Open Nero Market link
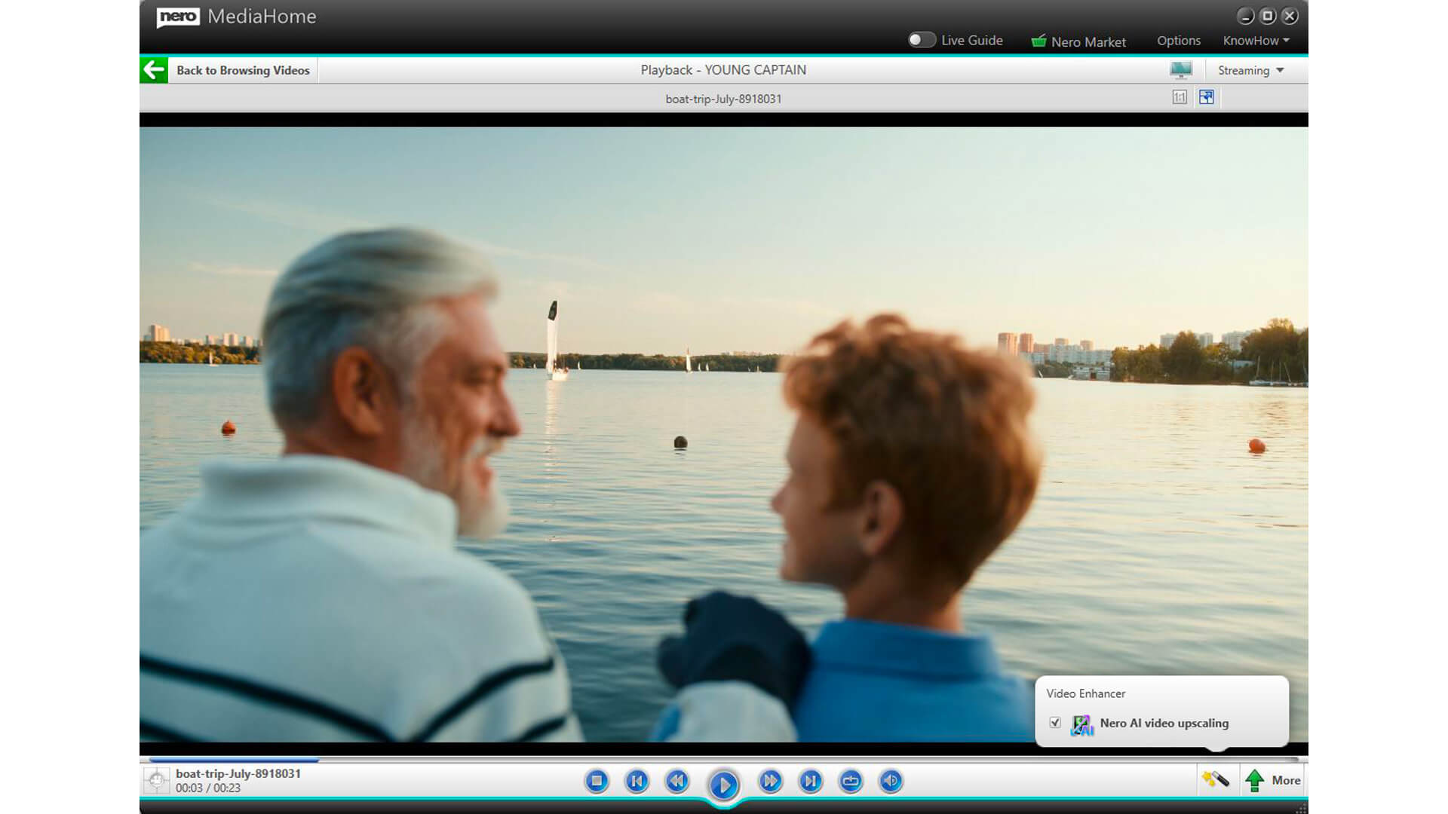Viewport: 1448px width, 814px height. point(1078,41)
